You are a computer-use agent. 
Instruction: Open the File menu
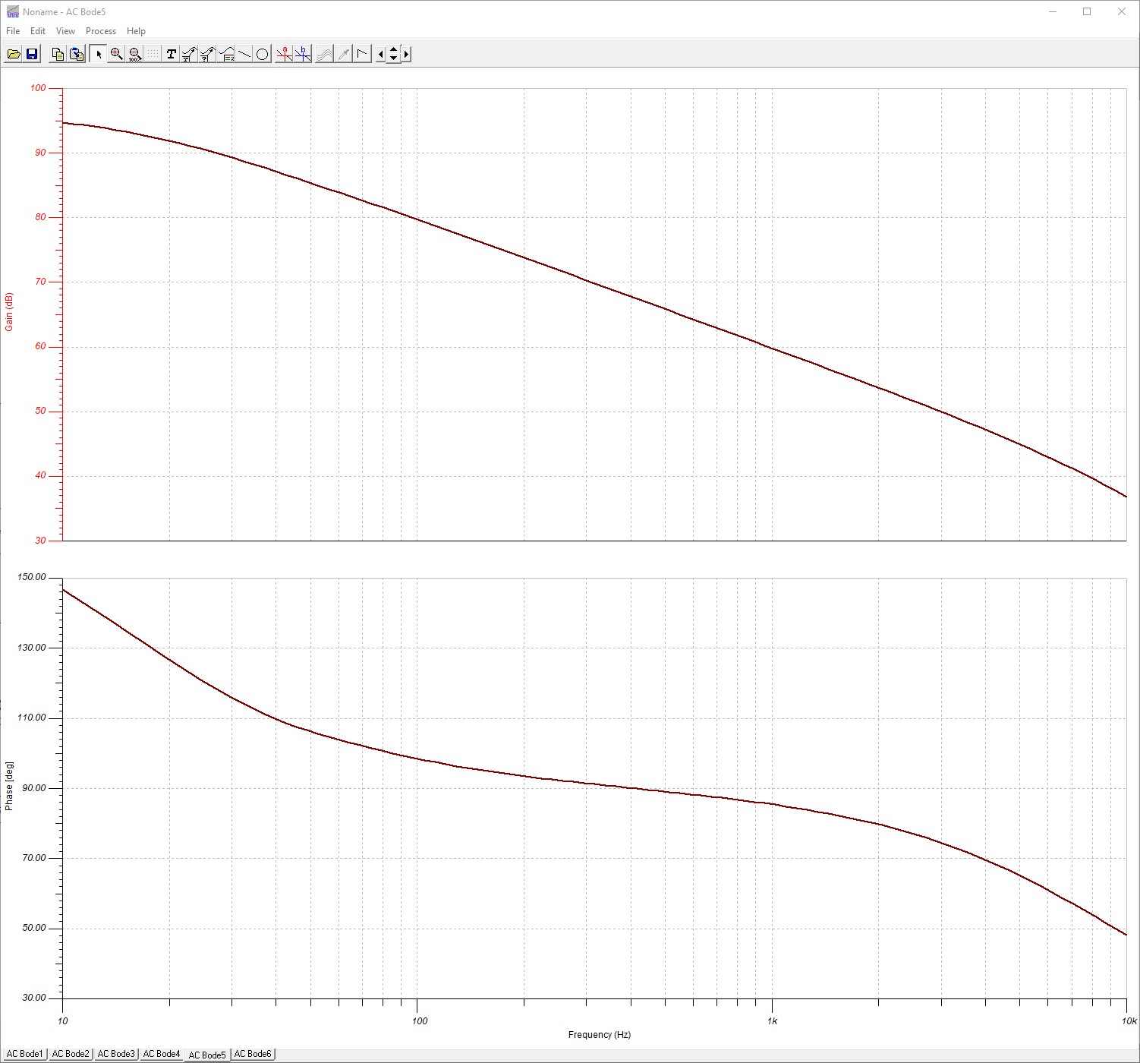13,31
